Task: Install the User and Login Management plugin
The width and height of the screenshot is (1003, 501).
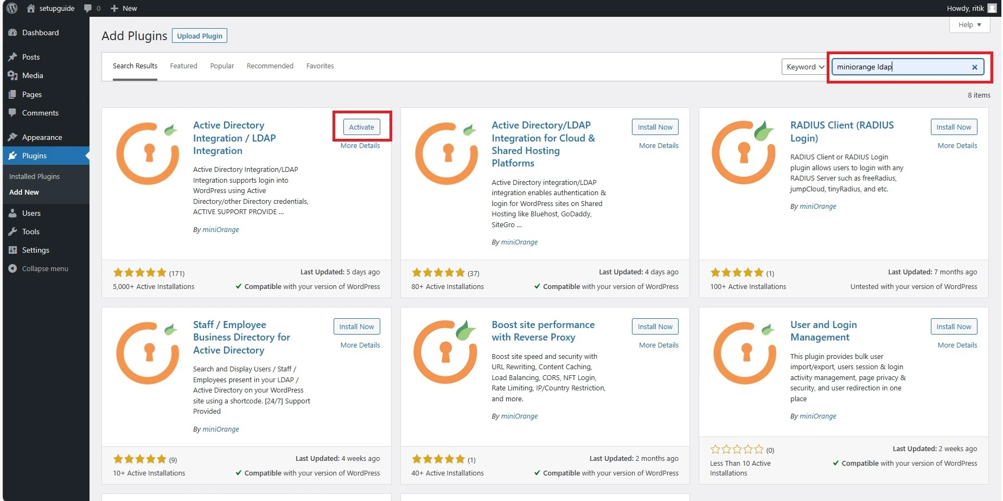Action: coord(954,326)
